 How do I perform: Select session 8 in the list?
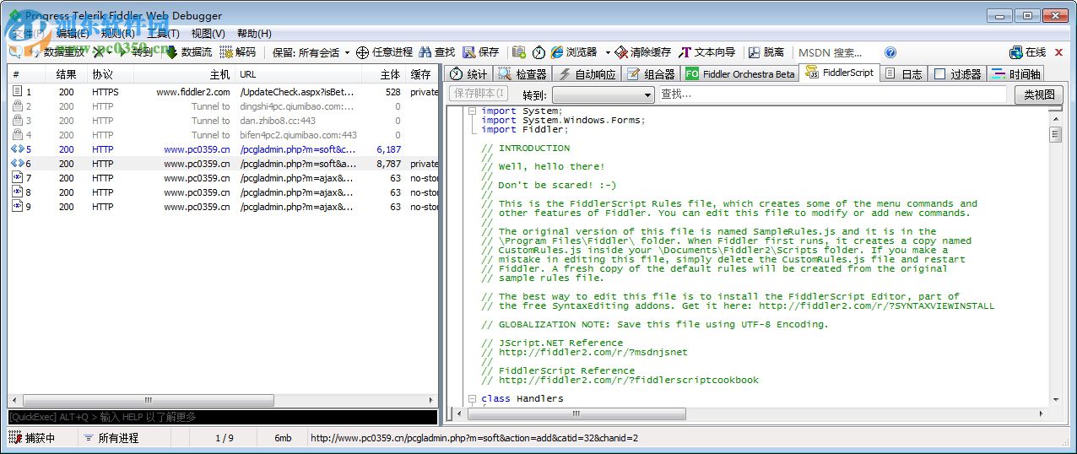click(223, 192)
